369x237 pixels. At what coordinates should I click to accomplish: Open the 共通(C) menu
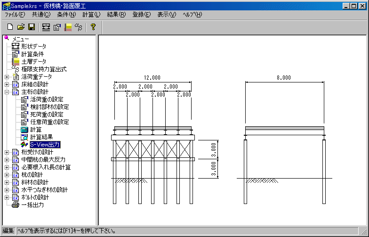click(x=41, y=15)
